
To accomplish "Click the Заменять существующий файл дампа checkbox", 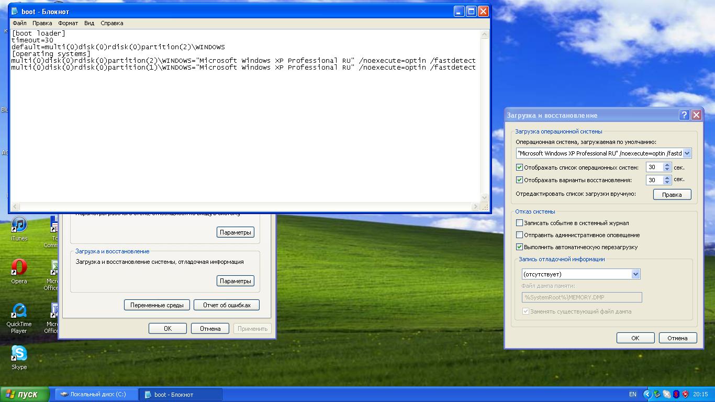I will point(526,311).
